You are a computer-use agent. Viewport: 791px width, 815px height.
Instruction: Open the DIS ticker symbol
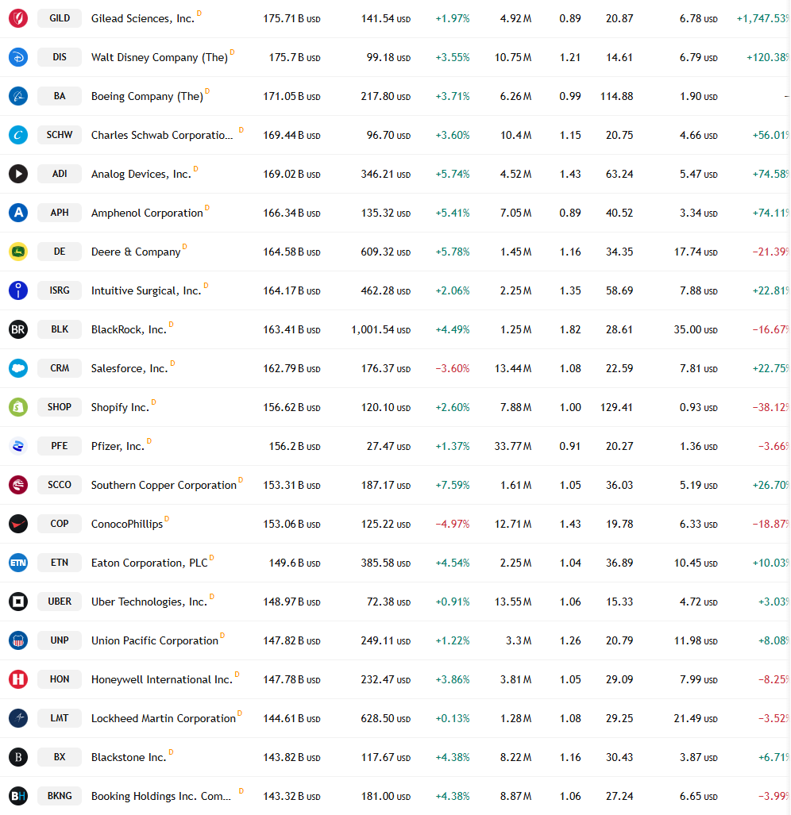click(60, 57)
